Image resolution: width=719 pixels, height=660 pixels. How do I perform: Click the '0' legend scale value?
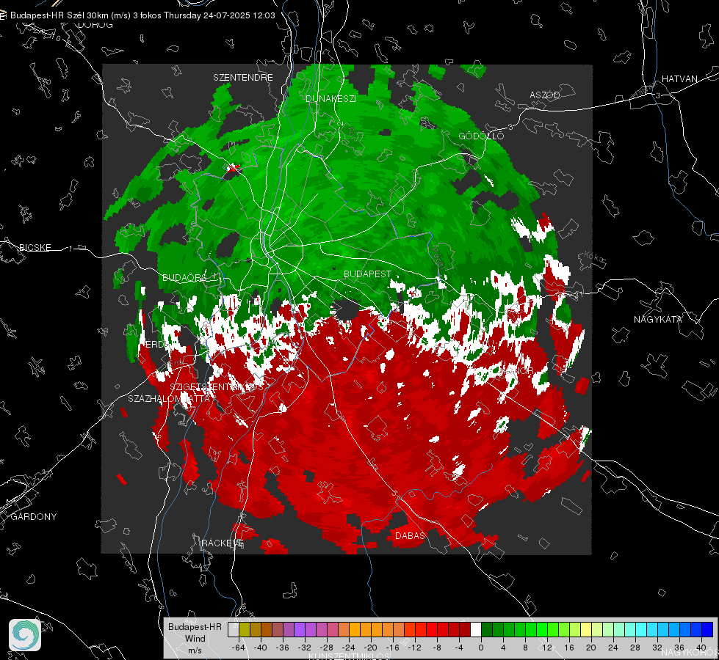480,648
